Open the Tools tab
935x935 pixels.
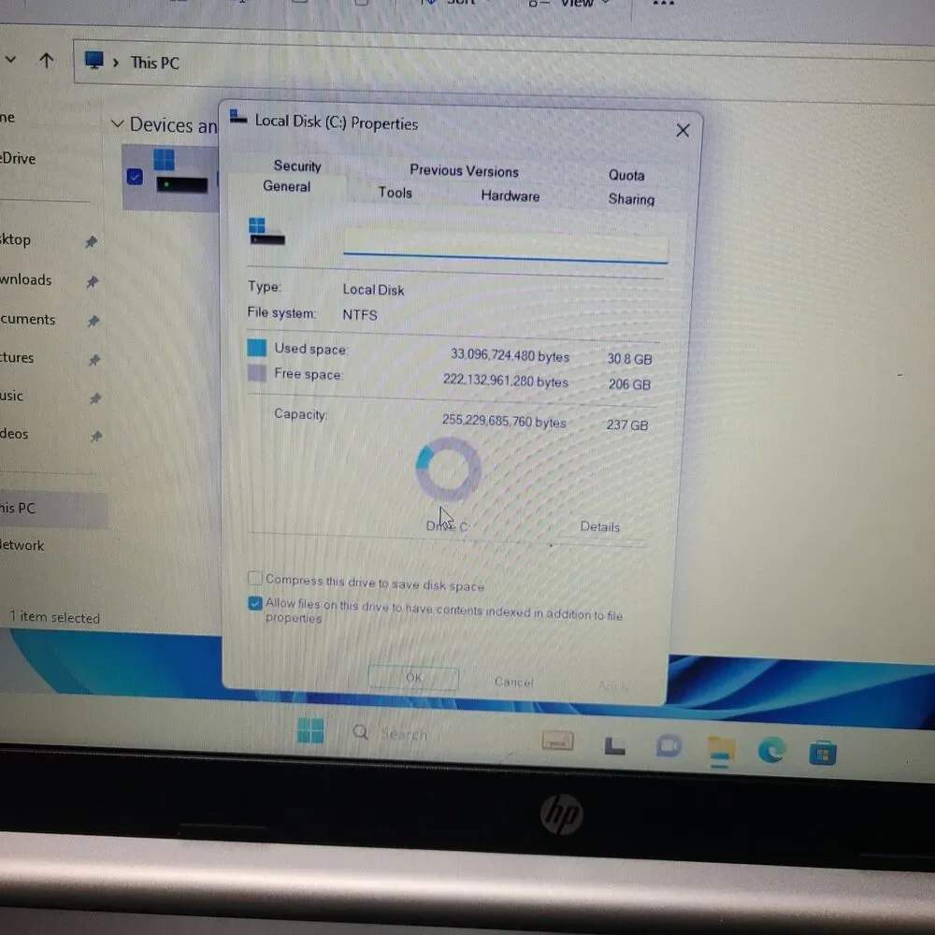point(395,192)
